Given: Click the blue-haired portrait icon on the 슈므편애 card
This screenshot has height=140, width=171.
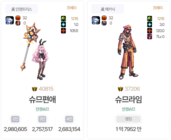Looking at the screenshot, I should [10, 20].
